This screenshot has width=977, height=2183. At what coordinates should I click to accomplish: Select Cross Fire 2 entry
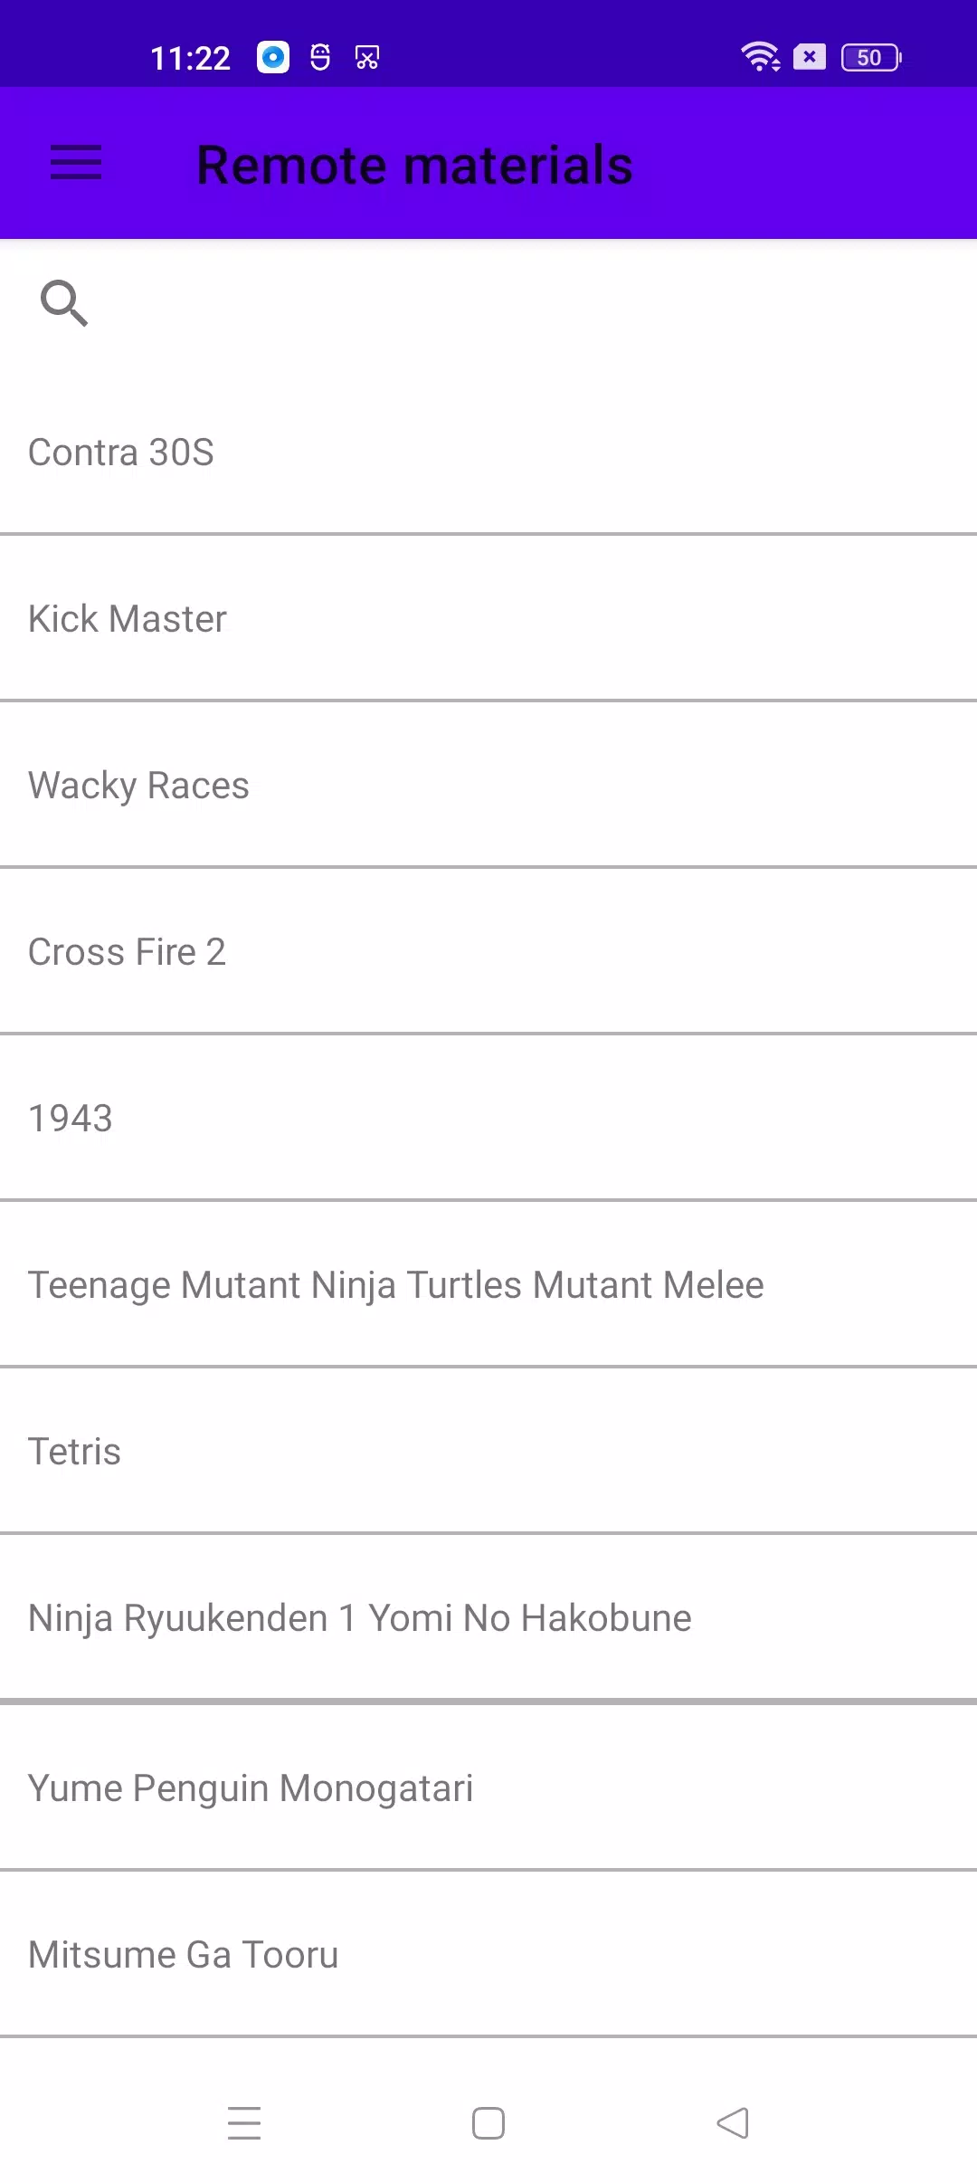pyautogui.click(x=127, y=952)
